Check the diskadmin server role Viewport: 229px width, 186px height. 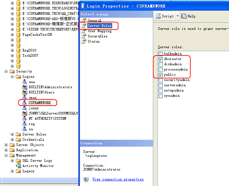tap(160, 64)
